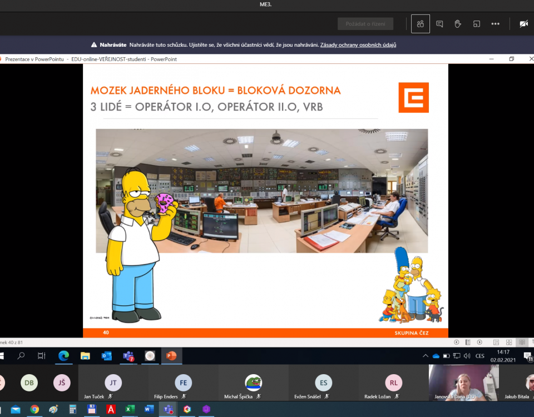Click the Simpsons family picture on slide
Image resolution: width=534 pixels, height=417 pixels.
[412, 285]
